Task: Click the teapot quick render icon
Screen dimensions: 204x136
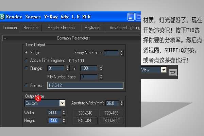Action: 173,72
